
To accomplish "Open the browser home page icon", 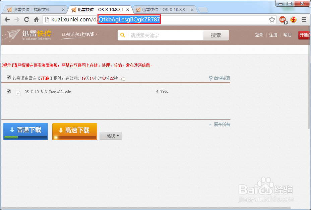I will [36, 19].
